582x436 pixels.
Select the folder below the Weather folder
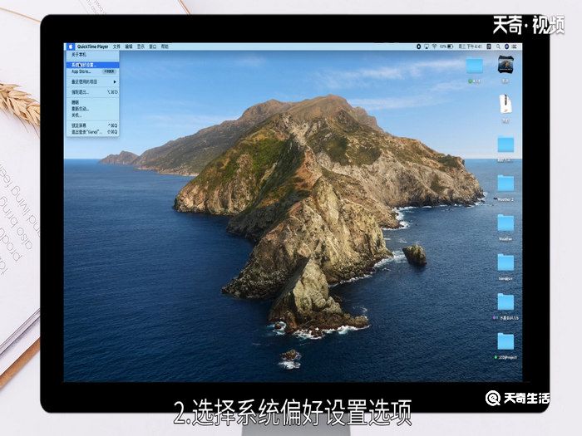click(x=506, y=262)
